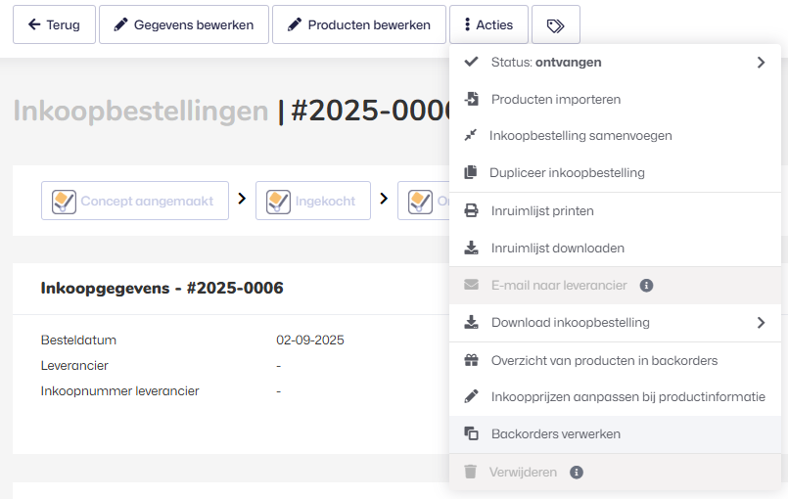Click the info icon next to Verwijderen

click(577, 472)
